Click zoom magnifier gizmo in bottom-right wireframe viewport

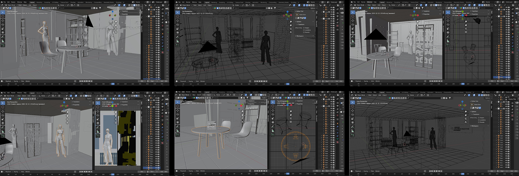point(465,112)
